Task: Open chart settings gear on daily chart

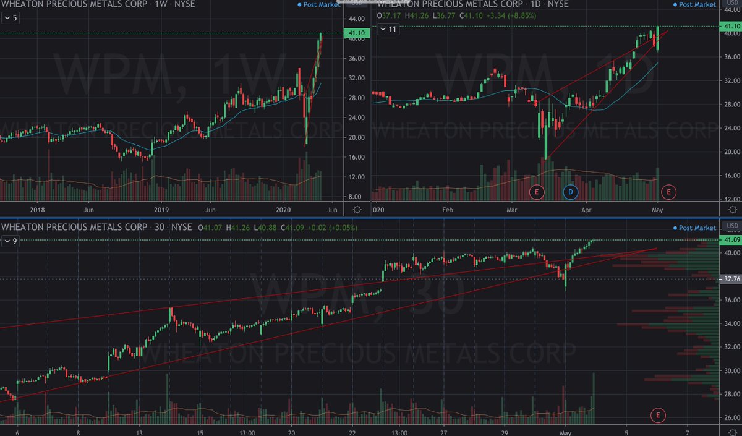Action: pyautogui.click(x=733, y=210)
